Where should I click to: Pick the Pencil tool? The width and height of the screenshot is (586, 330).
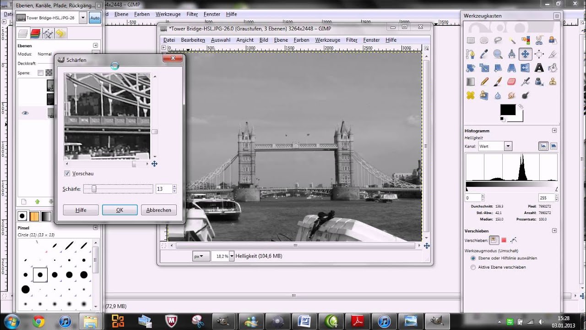coord(484,82)
